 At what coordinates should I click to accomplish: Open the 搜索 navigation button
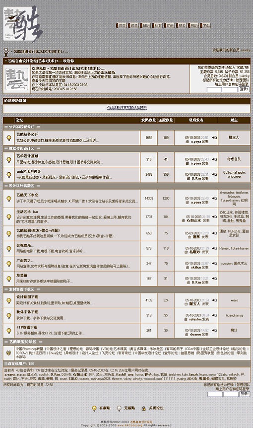click(182, 25)
